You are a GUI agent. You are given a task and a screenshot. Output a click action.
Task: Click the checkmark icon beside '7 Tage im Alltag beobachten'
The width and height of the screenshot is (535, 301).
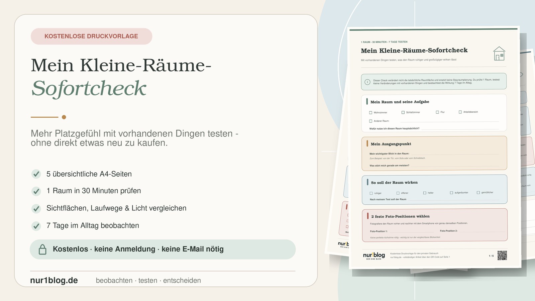[x=36, y=226]
